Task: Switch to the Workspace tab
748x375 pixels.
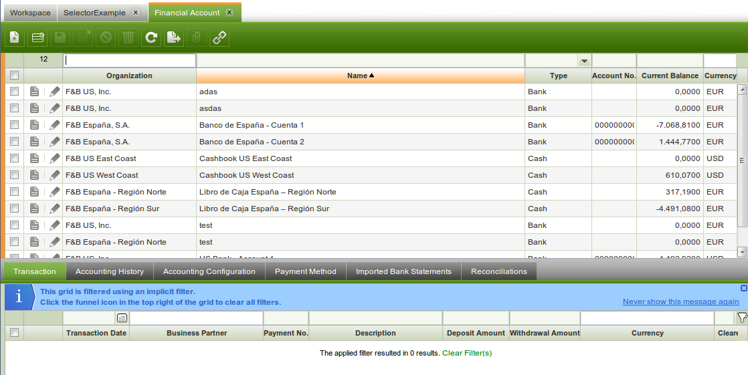Action: 30,13
